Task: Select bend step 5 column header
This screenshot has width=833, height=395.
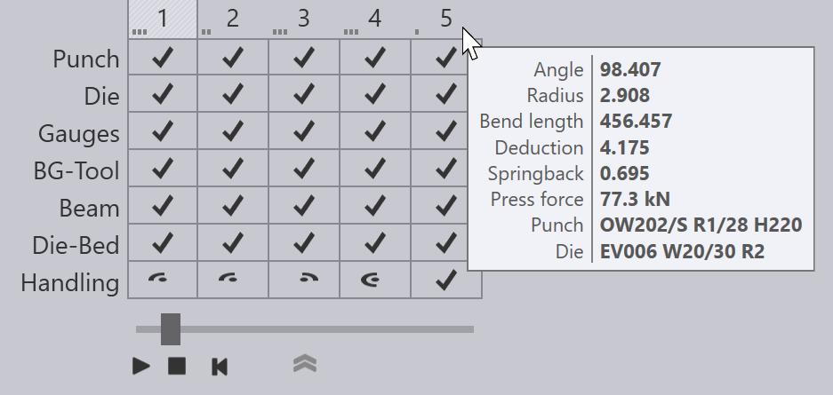Action: [445, 20]
